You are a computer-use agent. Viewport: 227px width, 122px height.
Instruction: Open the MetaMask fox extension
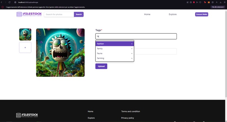click(x=209, y=2)
